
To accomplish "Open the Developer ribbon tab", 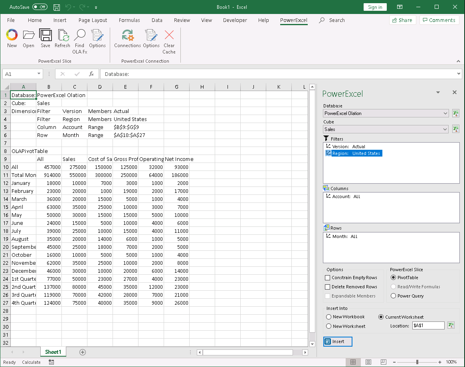I will pyautogui.click(x=235, y=20).
